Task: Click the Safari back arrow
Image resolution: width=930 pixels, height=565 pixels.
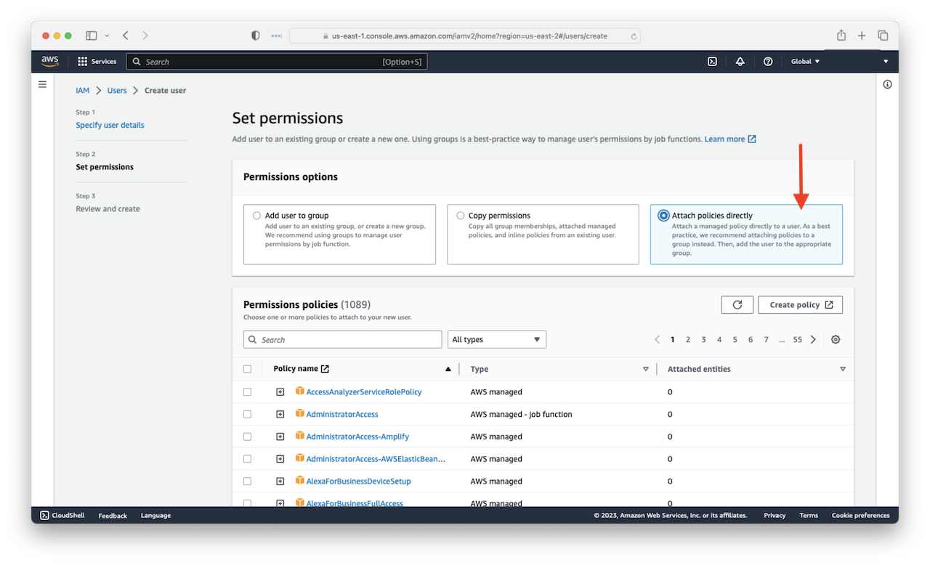Action: [x=126, y=36]
